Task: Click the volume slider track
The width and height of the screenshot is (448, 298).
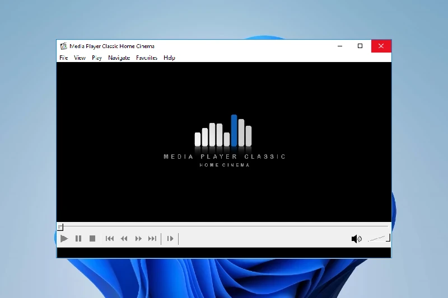Action: [379, 238]
